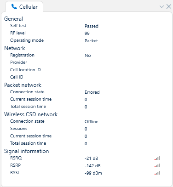Viewport: 173px width, 187px height.
Task: Select the Wireless CSD network header
Action: click(x=31, y=114)
